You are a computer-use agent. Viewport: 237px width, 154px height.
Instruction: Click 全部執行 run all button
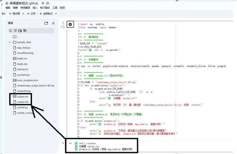(47, 14)
